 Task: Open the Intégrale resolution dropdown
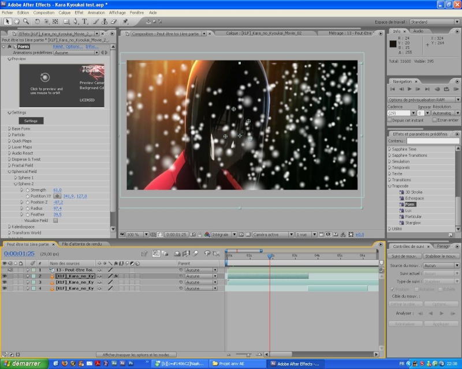[224, 235]
